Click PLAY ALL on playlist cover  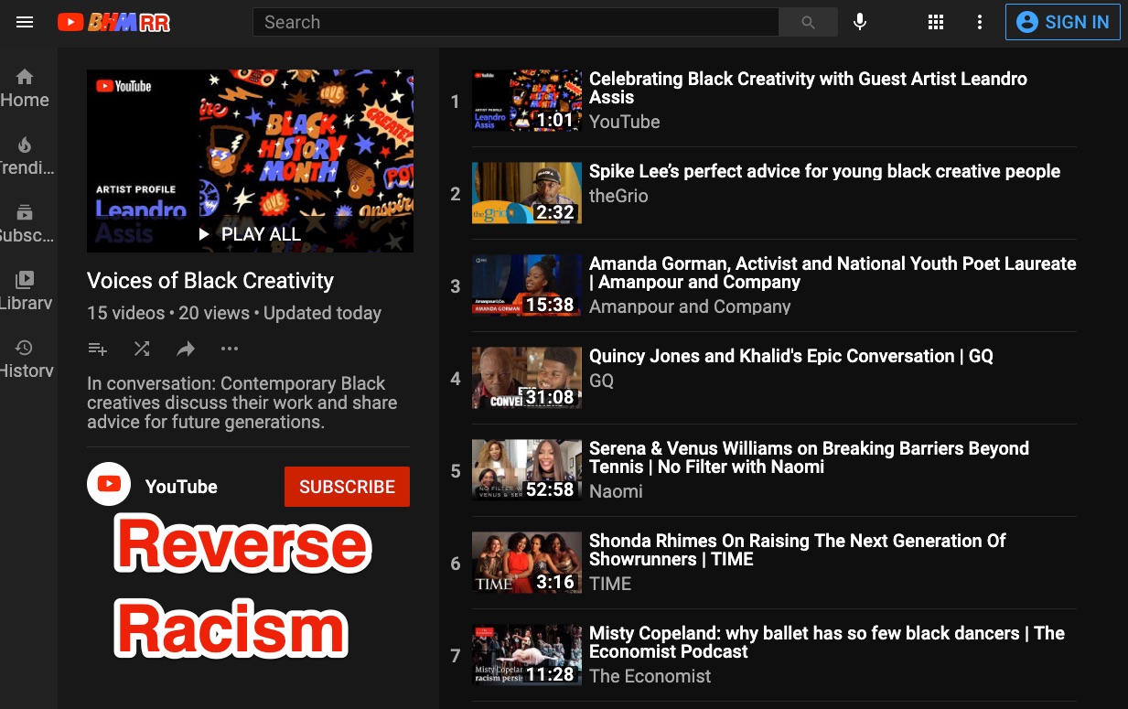click(x=250, y=234)
